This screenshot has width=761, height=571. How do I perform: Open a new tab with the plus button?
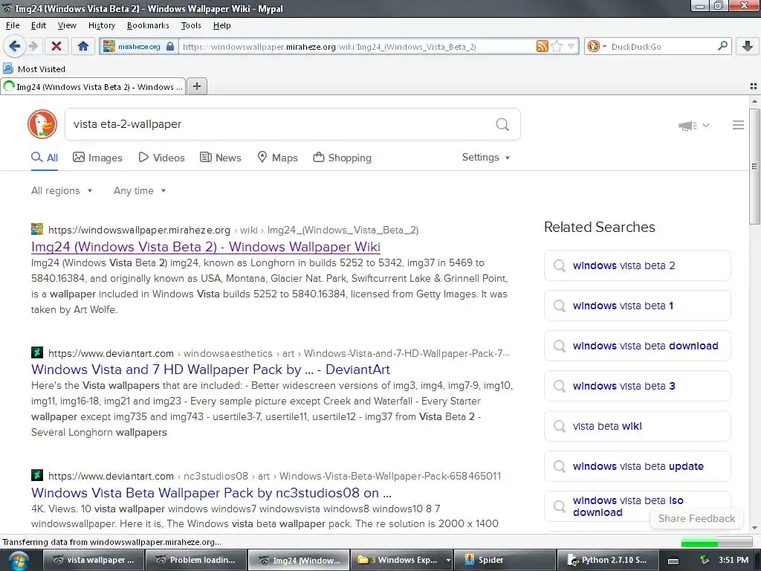[196, 86]
